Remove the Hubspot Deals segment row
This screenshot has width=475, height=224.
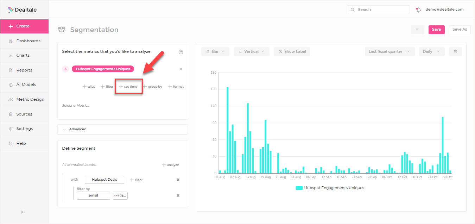pyautogui.click(x=178, y=180)
